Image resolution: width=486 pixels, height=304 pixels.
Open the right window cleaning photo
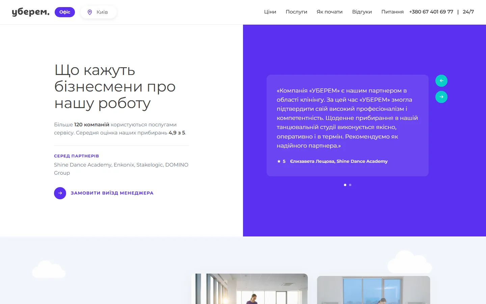(374, 290)
